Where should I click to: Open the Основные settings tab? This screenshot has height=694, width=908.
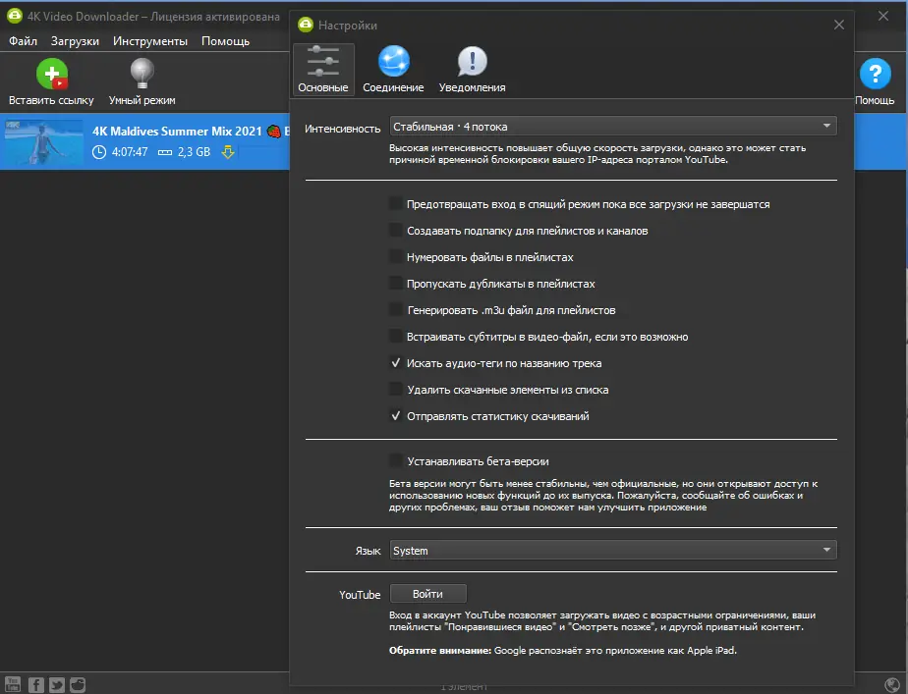(x=323, y=70)
